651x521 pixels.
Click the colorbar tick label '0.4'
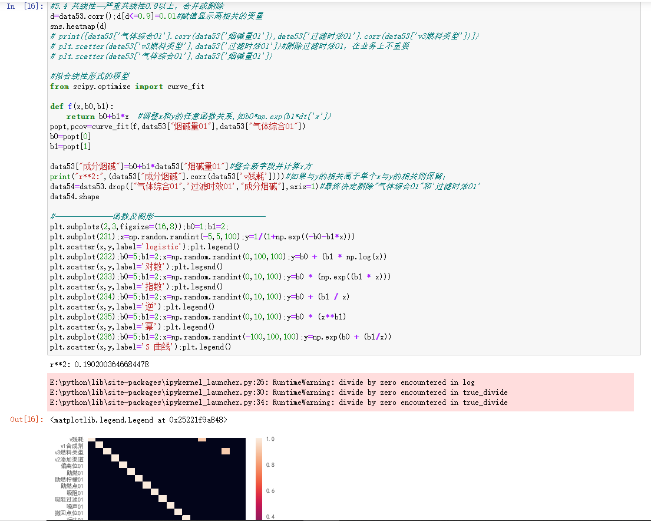pos(270,516)
